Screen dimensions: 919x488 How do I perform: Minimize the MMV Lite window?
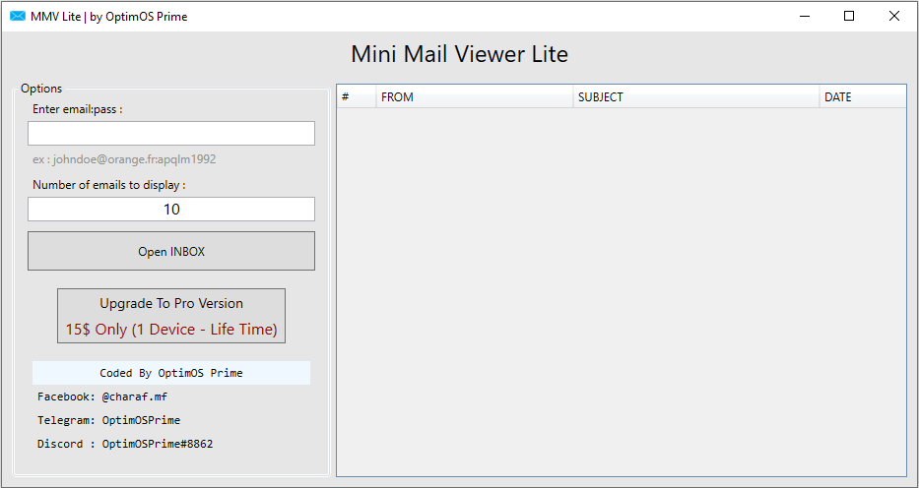(805, 16)
